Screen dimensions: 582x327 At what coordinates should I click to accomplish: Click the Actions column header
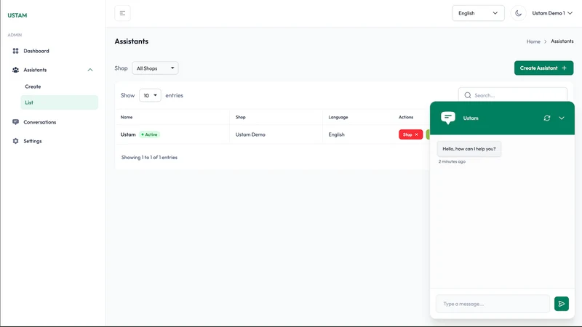coord(406,117)
